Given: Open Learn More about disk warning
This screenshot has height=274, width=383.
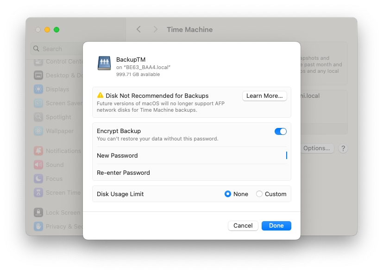Looking at the screenshot, I should (264, 96).
